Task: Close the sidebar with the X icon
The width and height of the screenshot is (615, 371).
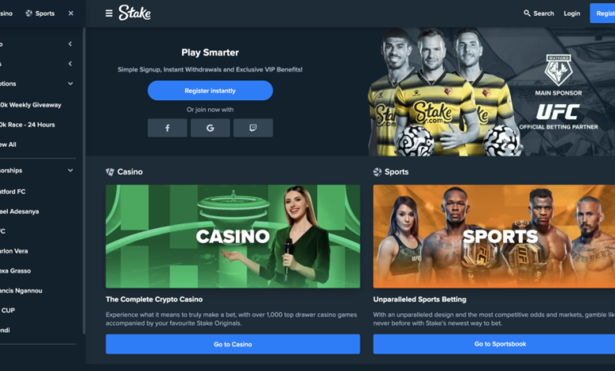Action: pyautogui.click(x=71, y=13)
